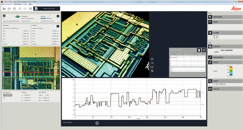243x130 pixels.
Task: Open a file with the folder icon
Action: (x=4, y=9)
